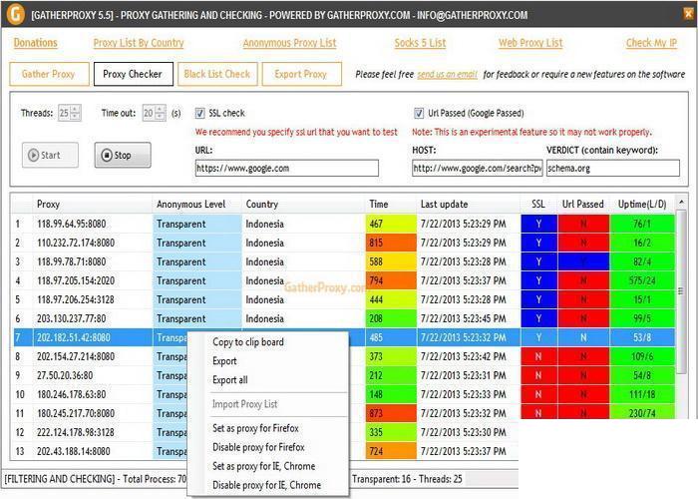Click the table scrollbar up arrow

coord(681,203)
